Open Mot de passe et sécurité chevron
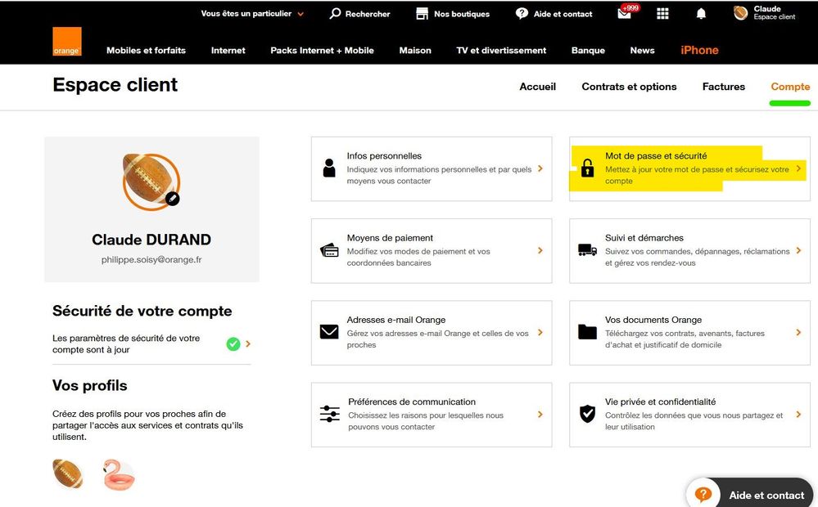The image size is (818, 507). pyautogui.click(x=798, y=168)
